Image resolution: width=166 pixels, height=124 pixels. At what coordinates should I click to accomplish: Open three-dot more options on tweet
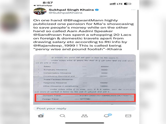tap(133, 10)
